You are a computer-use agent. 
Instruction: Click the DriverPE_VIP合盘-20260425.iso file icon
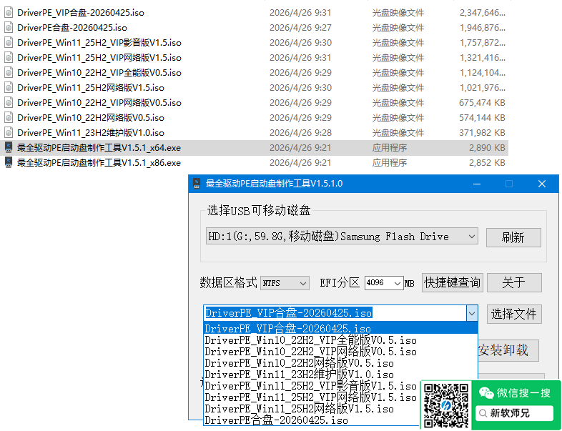click(9, 12)
